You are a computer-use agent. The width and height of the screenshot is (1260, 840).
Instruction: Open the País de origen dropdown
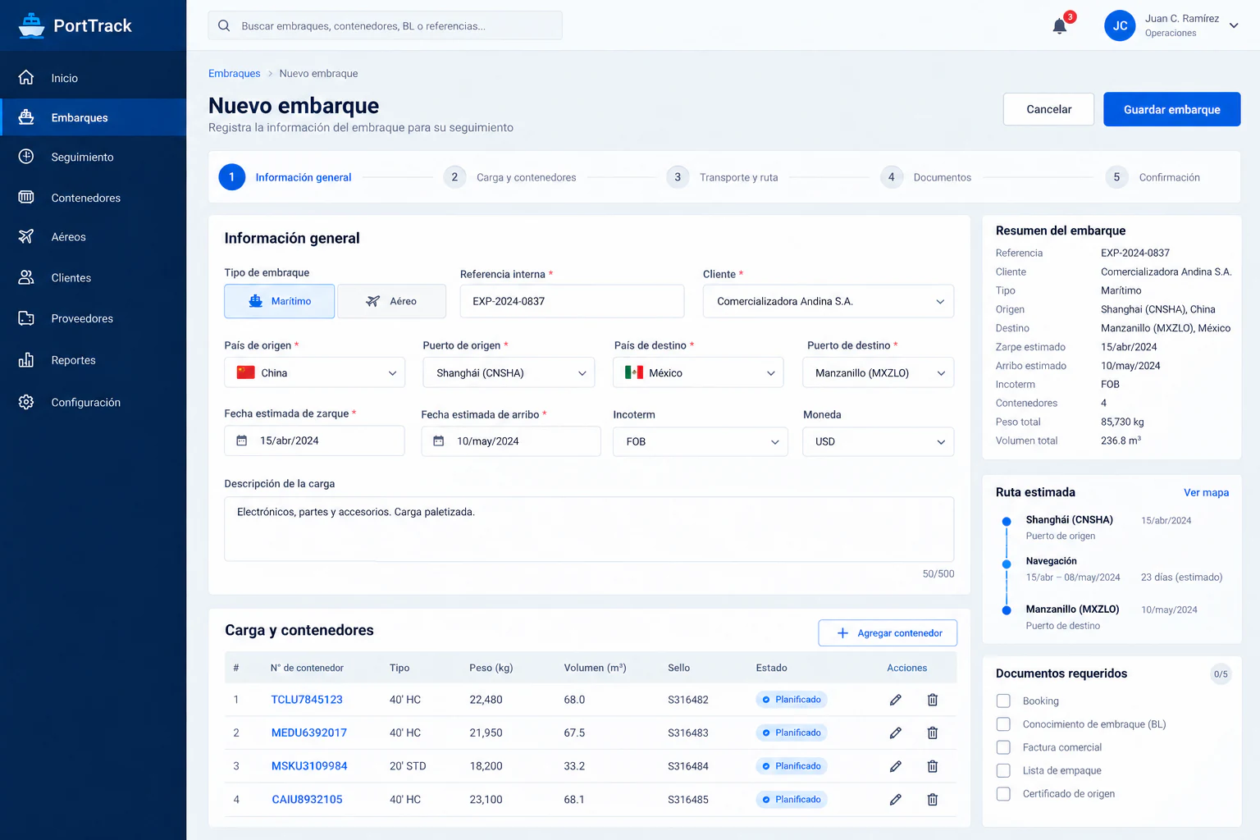point(314,372)
